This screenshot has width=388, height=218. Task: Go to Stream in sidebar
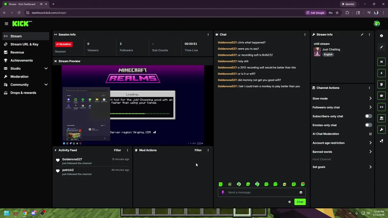point(26,36)
